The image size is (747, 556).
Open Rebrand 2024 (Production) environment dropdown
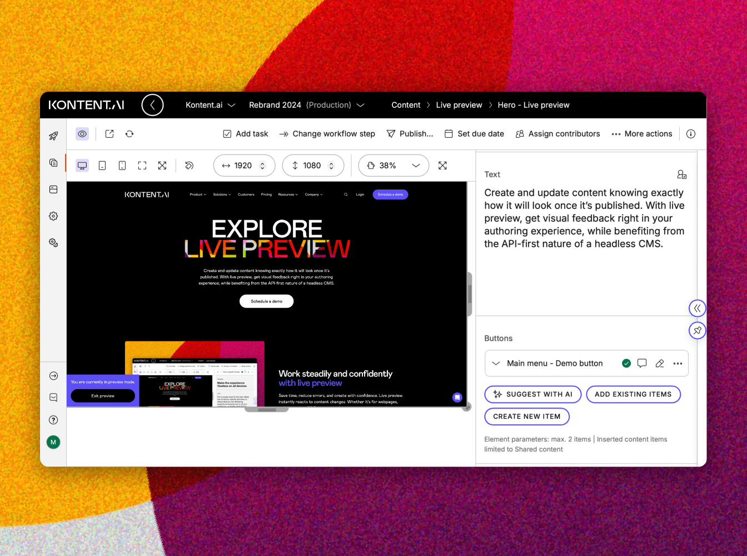tap(307, 105)
